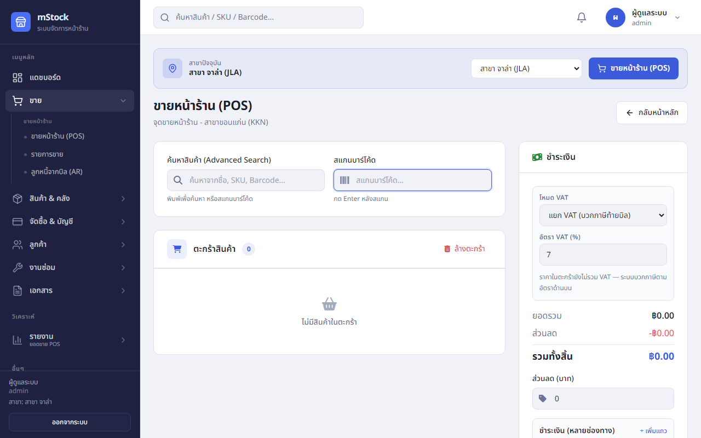Click the branch location pin icon
Screen dimensions: 701x438
click(x=173, y=68)
